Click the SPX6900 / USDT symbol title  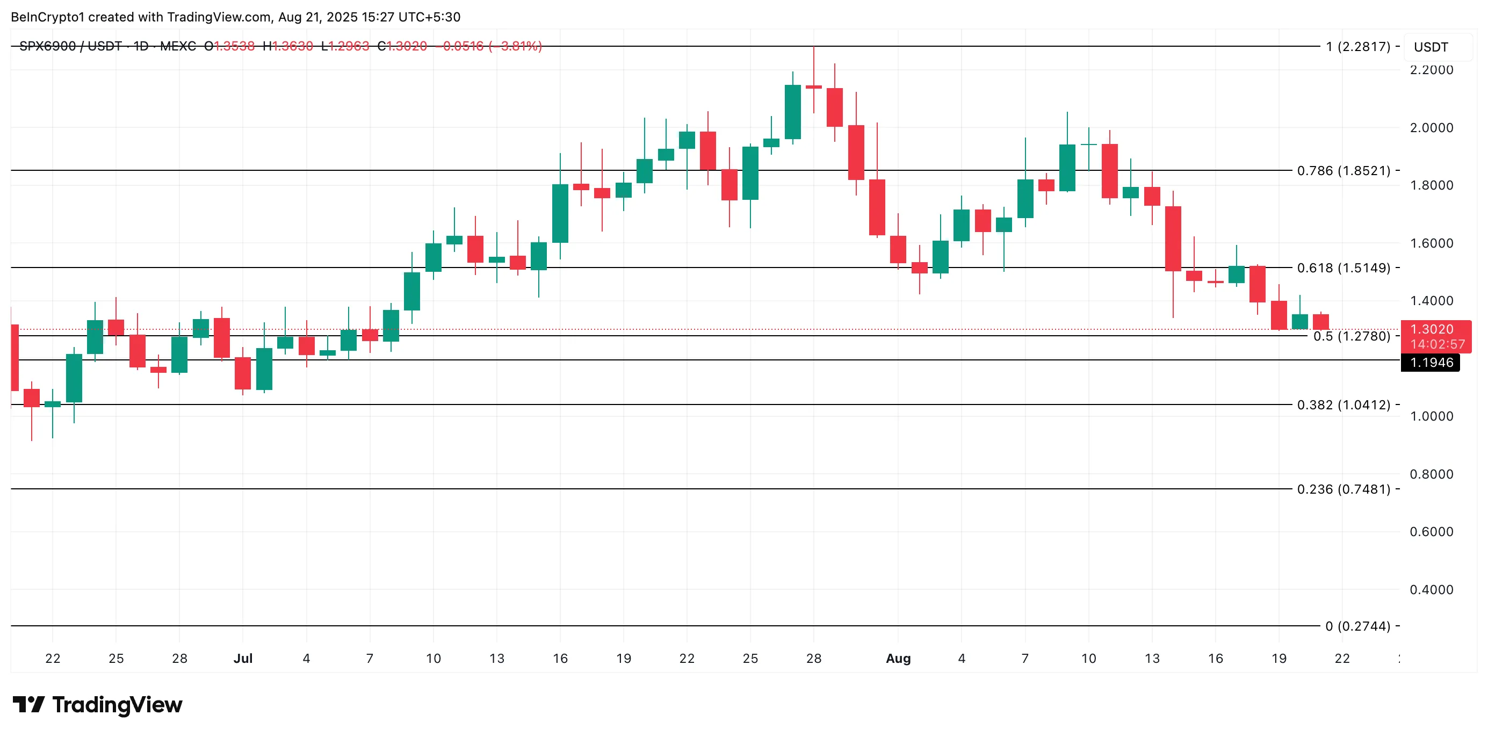pos(70,46)
